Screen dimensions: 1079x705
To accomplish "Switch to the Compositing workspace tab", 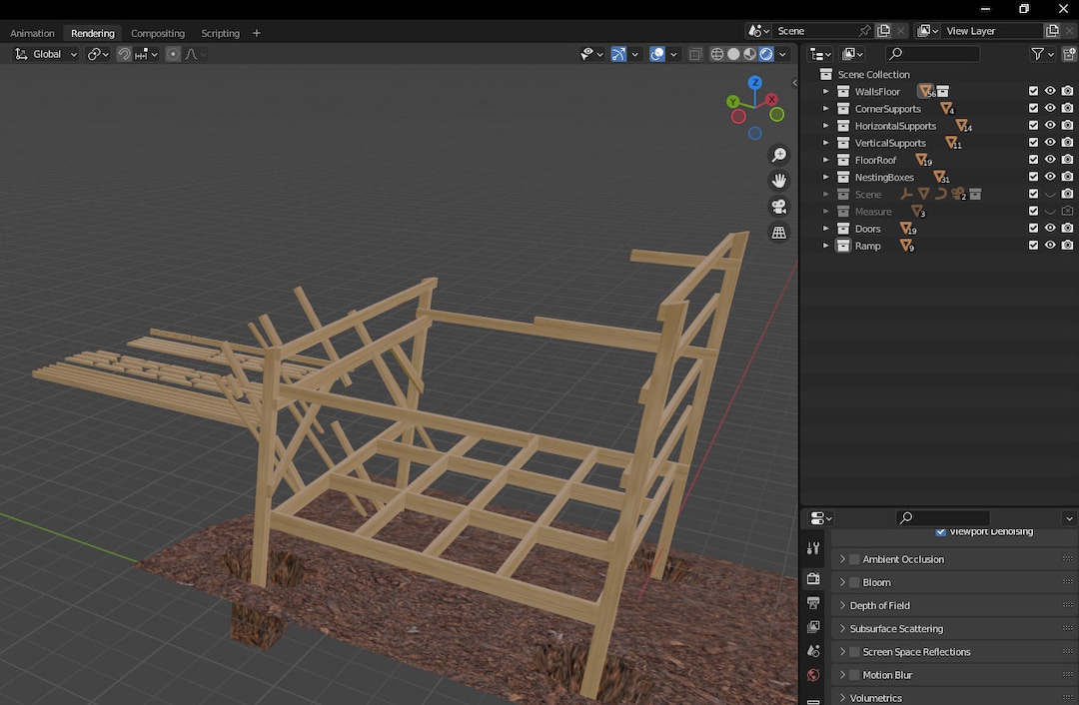I will 158,32.
